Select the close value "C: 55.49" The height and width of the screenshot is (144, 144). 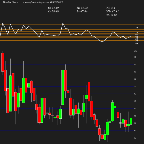[53, 12]
